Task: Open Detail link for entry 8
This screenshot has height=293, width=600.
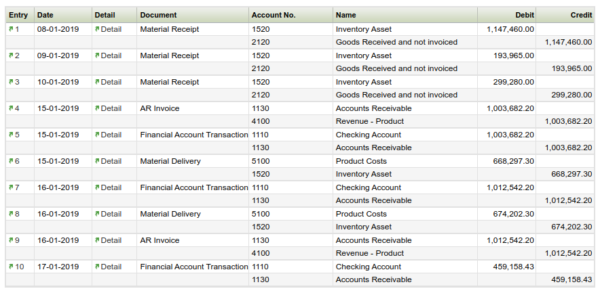Action: 111,214
